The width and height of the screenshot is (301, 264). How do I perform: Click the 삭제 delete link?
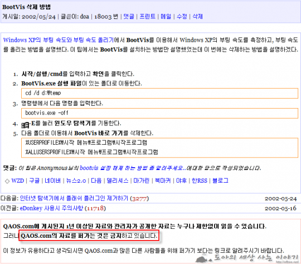click(197, 17)
